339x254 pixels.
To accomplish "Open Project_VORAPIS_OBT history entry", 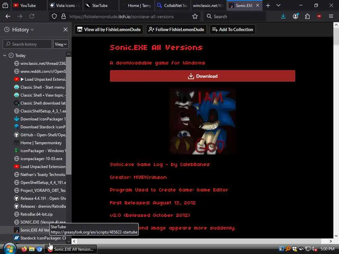I will coord(40,190).
